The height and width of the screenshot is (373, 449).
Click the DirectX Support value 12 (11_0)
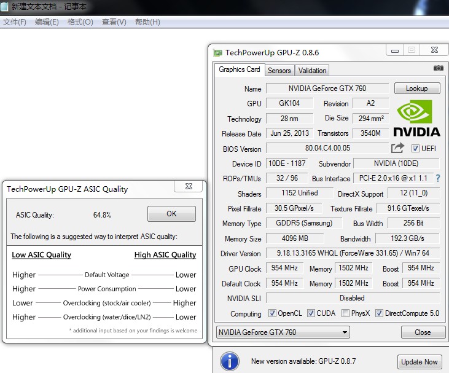pos(414,193)
